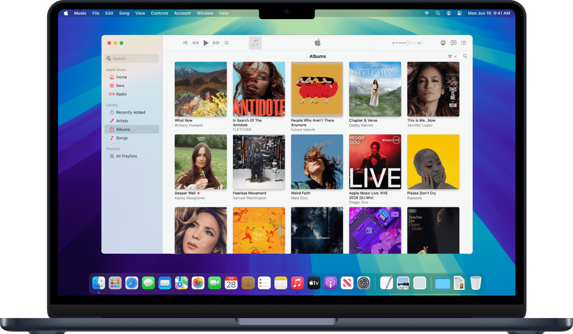This screenshot has height=334, width=573.
Task: Show the lyrics panel
Action: pos(453,43)
